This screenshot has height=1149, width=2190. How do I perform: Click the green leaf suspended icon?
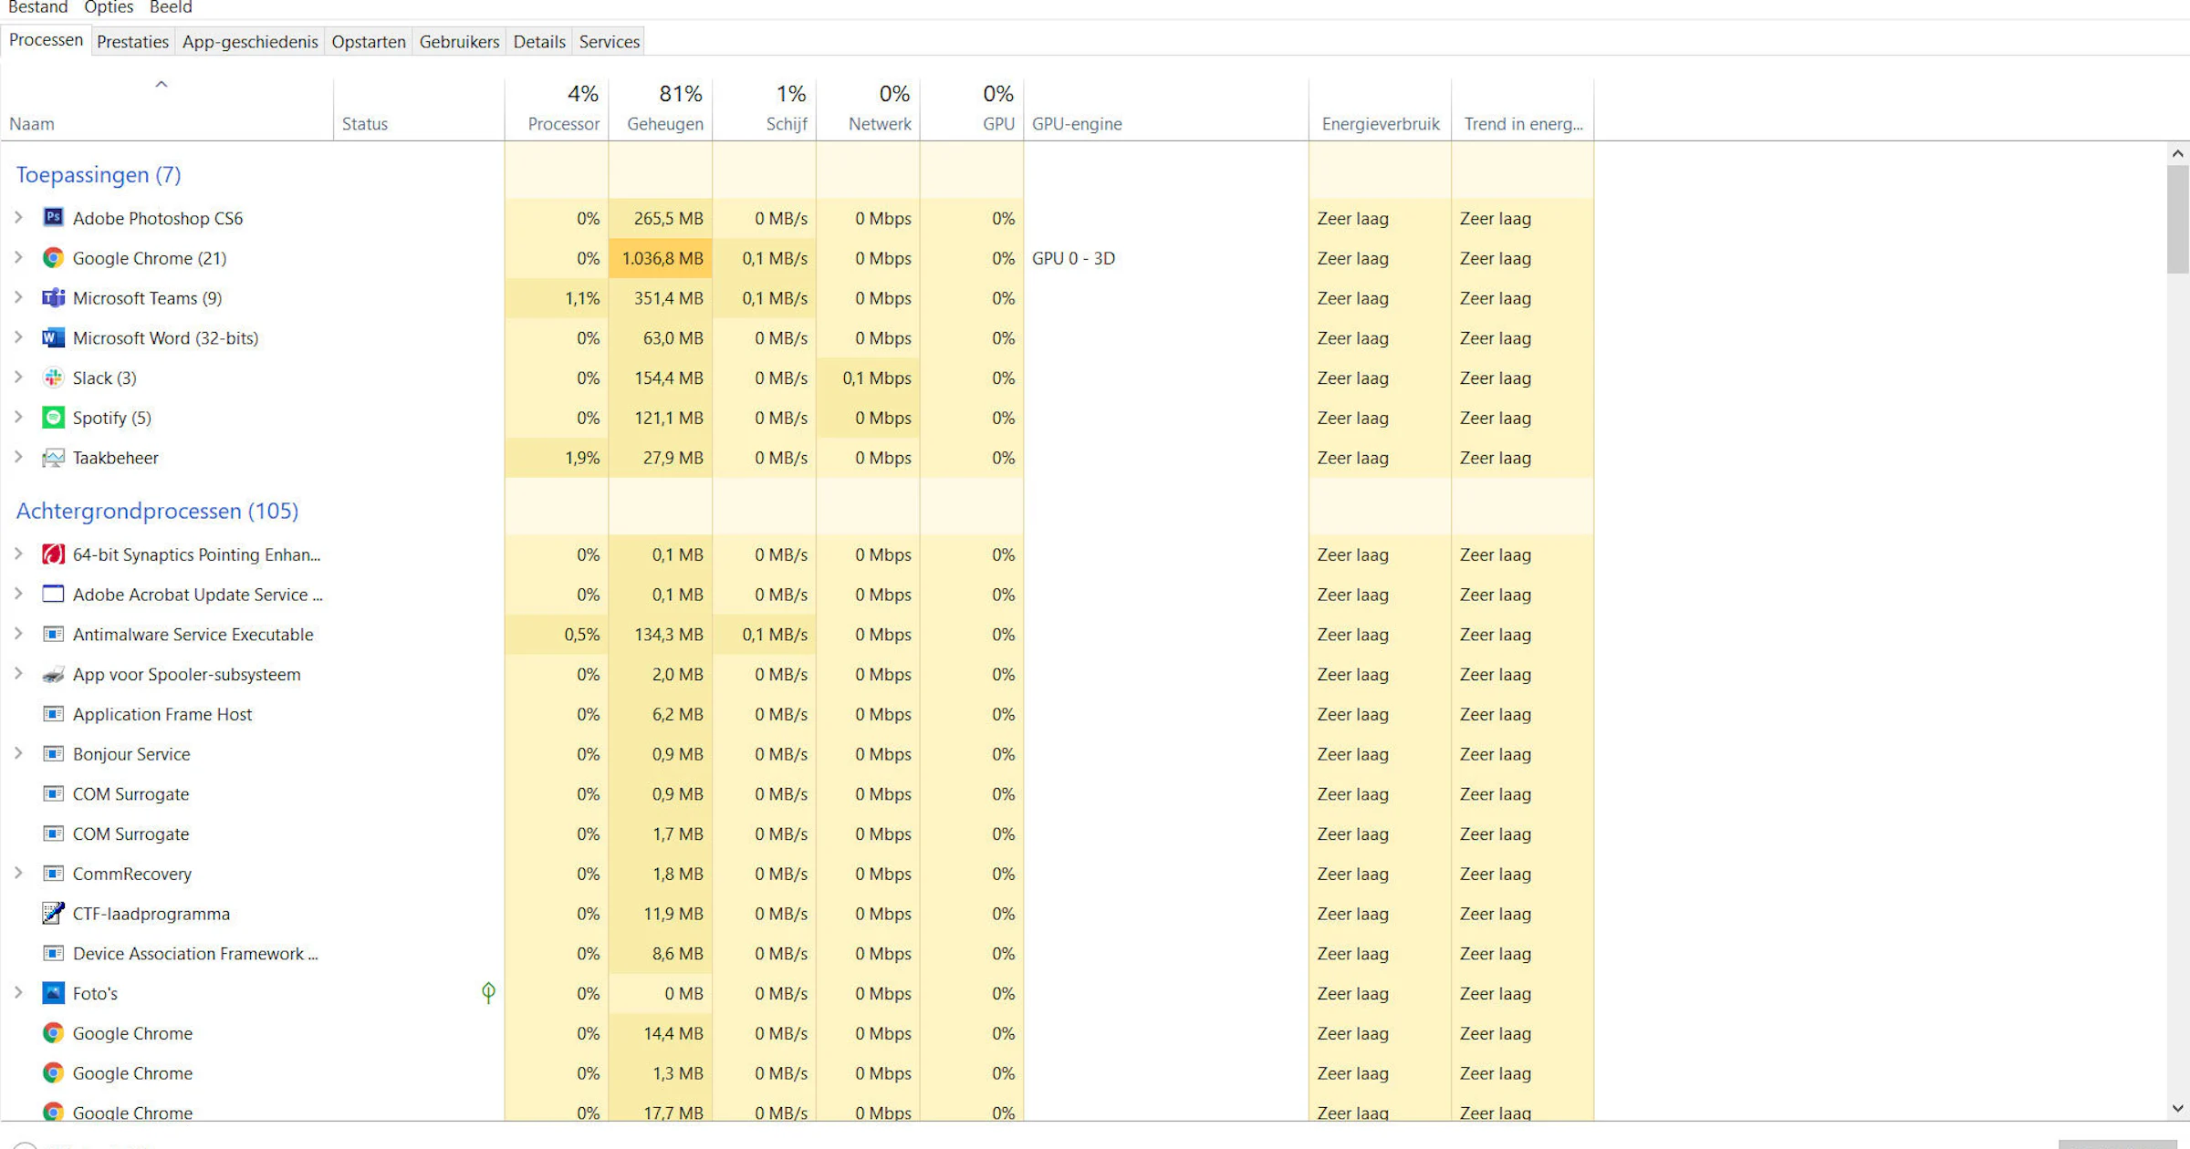click(488, 993)
